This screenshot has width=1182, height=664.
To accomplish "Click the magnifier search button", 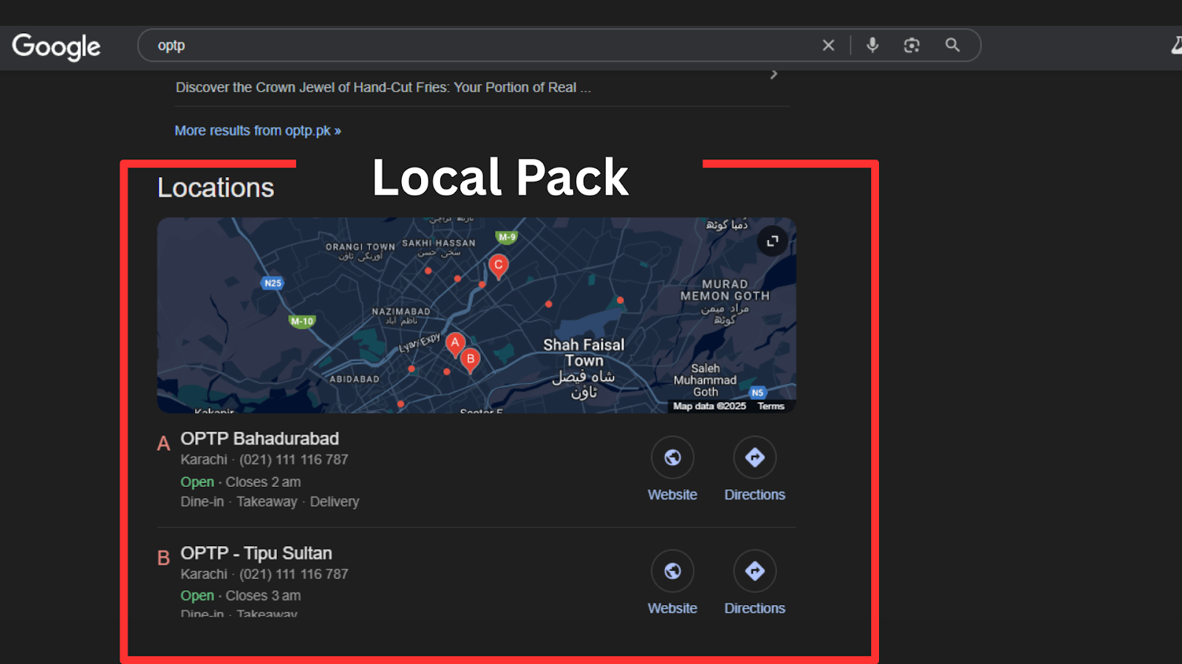I will (x=952, y=45).
